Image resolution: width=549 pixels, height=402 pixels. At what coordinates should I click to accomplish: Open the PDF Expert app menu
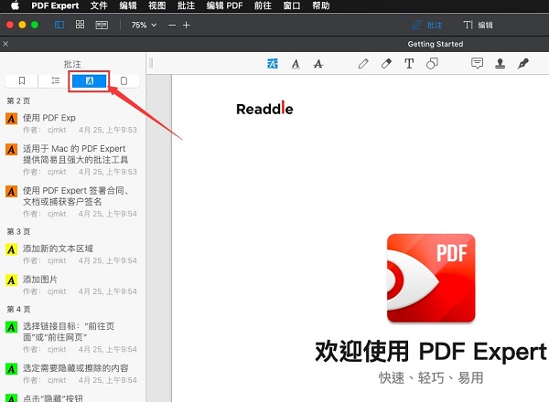55,5
